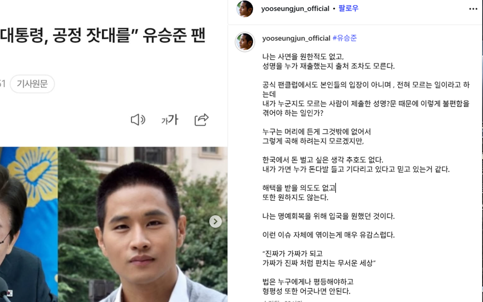Follow the account with the 팔로우 button

coord(348,8)
